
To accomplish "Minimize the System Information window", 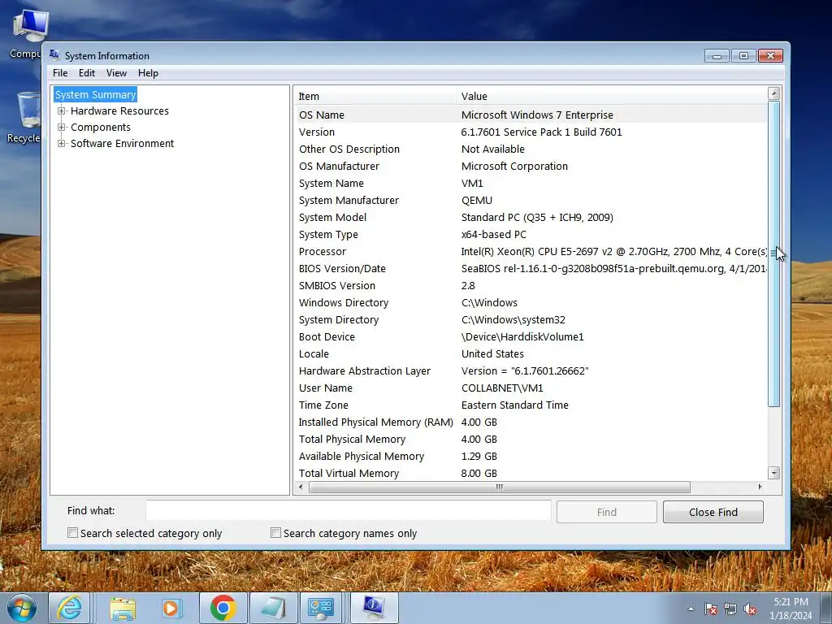I will (717, 56).
